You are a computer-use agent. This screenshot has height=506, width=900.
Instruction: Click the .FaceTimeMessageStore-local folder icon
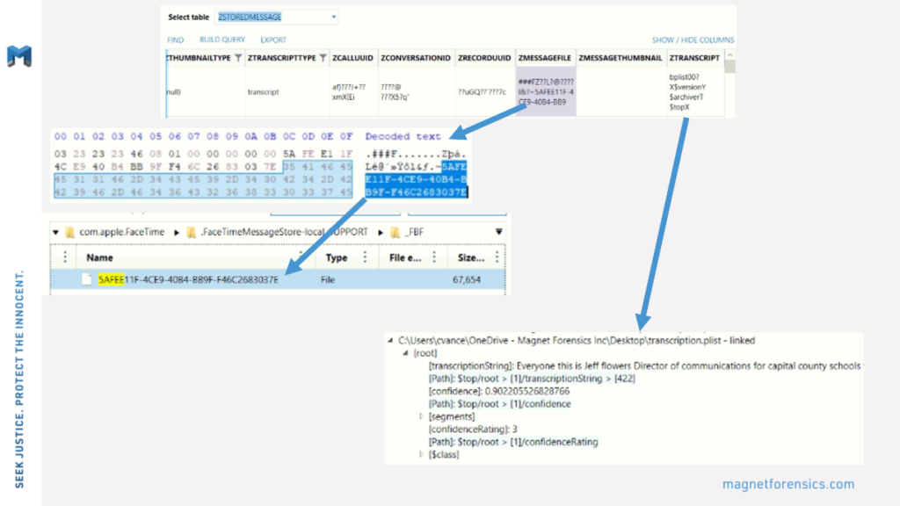click(191, 232)
